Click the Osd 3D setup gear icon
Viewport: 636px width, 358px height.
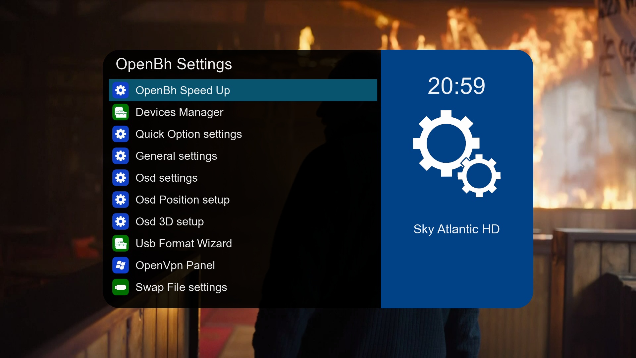click(121, 221)
